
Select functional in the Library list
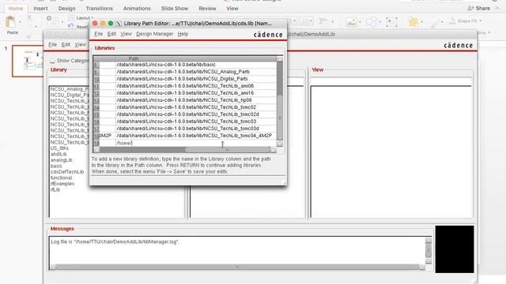(x=61, y=177)
